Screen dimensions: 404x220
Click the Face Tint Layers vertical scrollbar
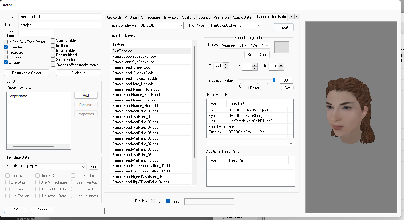click(x=194, y=102)
